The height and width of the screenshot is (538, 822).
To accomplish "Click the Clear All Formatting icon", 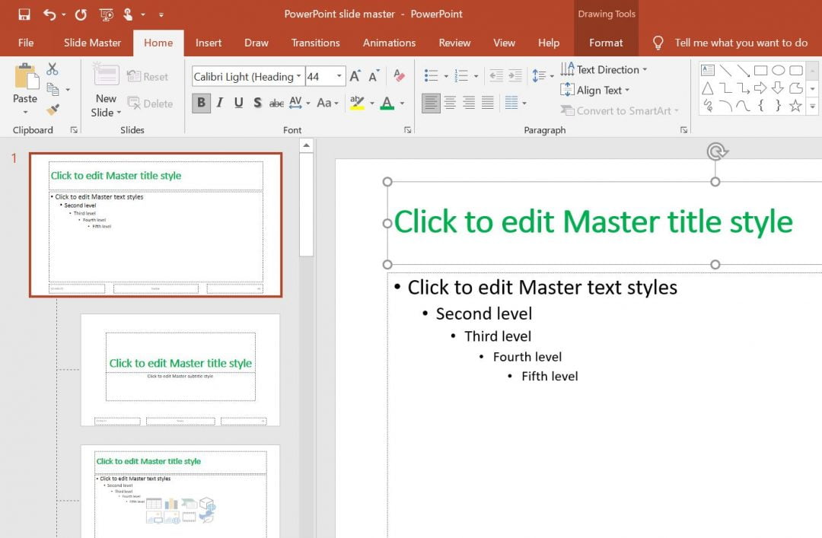I will coord(398,77).
